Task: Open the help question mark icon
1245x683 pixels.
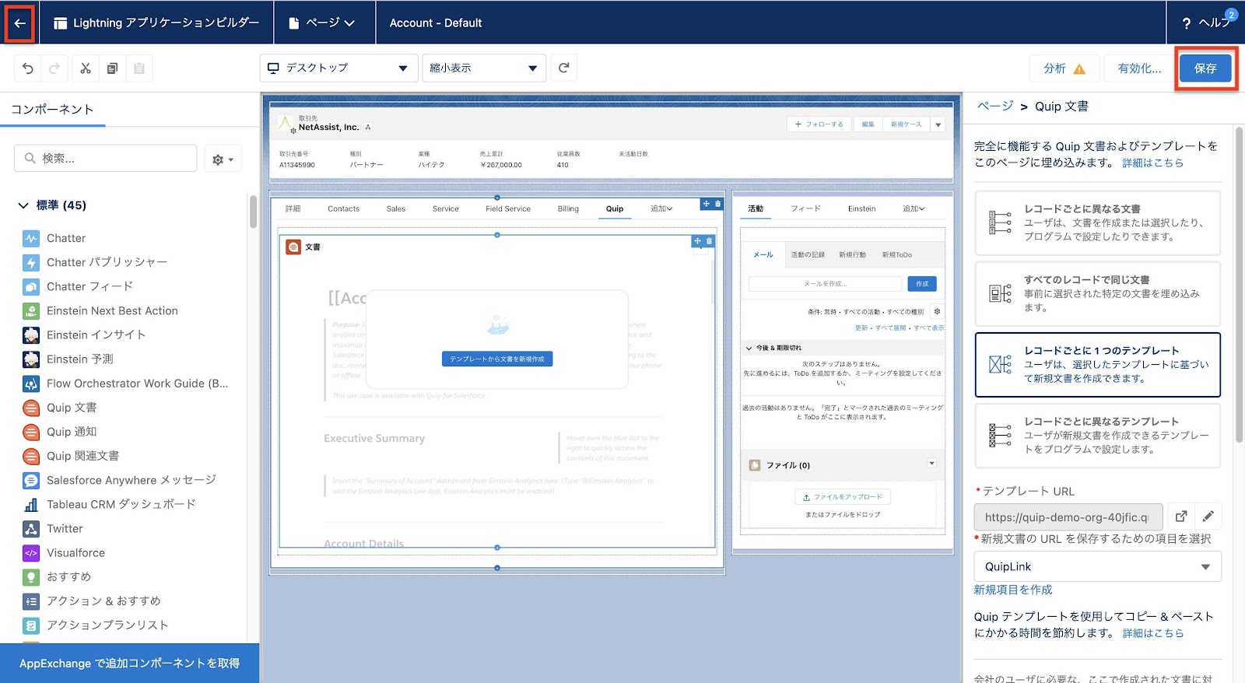Action: 1186,23
